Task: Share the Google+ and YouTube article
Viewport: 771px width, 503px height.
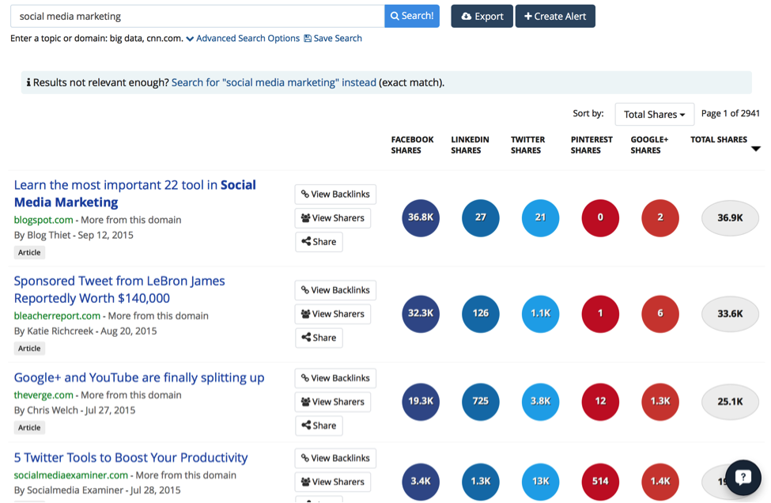Action: click(x=319, y=425)
